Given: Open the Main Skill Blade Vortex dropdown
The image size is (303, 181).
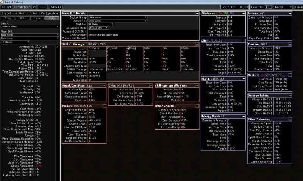Looking at the screenshot, I should (x=30, y=35).
